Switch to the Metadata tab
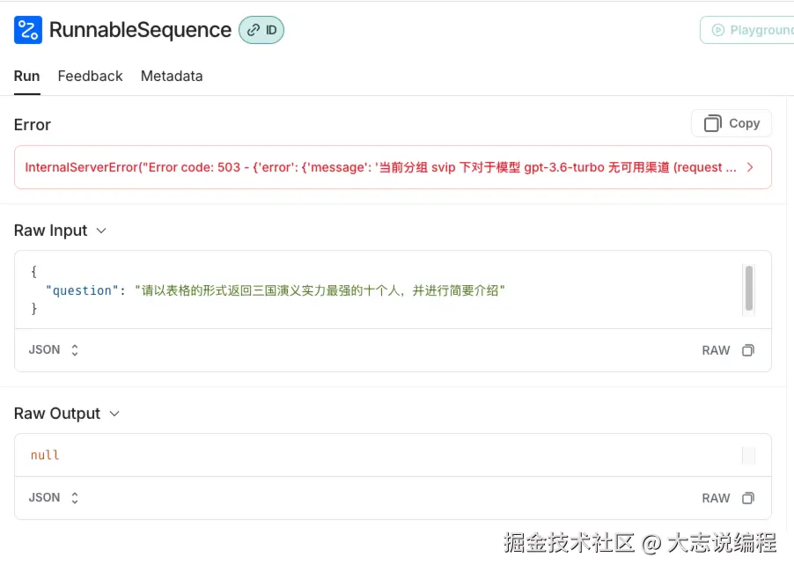Screen dimensions: 794x572 [x=172, y=76]
